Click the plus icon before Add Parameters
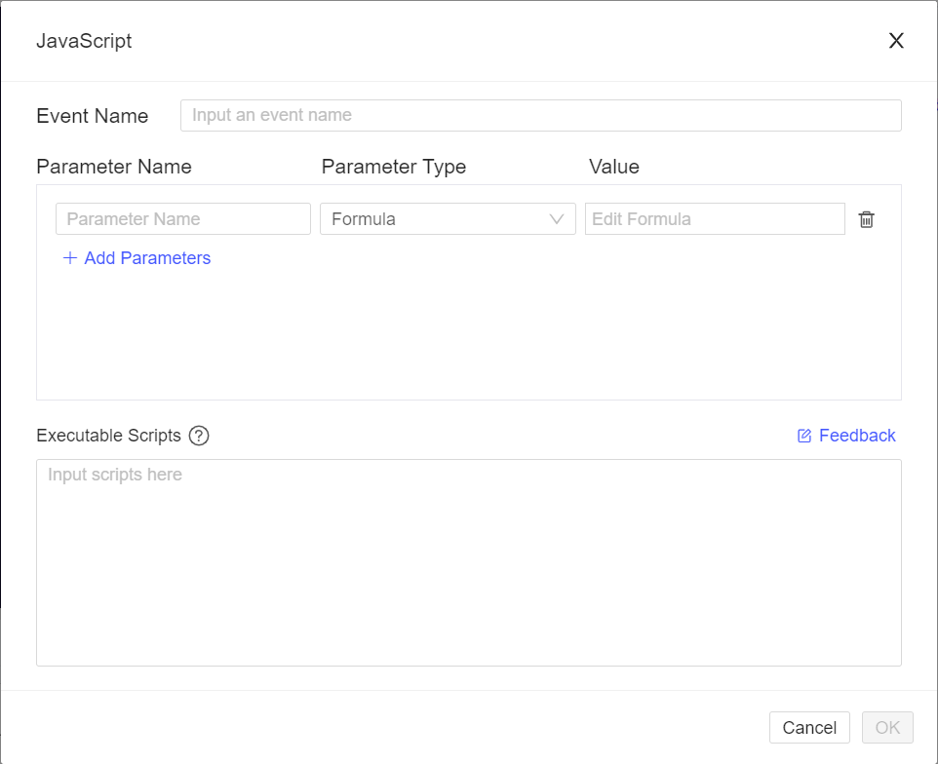This screenshot has width=938, height=764. click(69, 258)
